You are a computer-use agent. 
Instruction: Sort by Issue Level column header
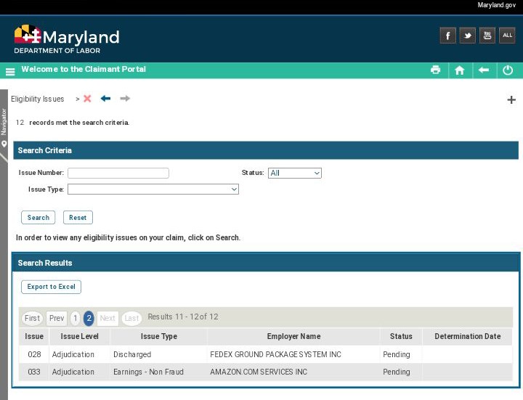79,336
